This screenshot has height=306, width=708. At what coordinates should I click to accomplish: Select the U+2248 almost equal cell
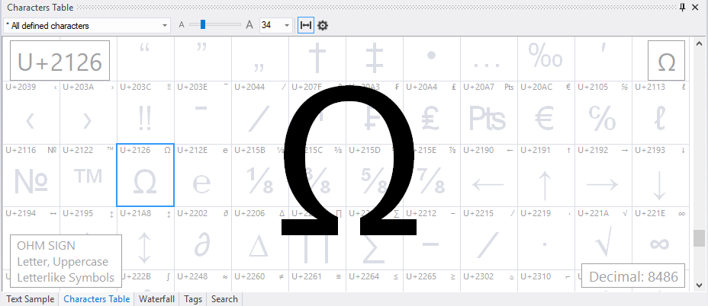[x=203, y=281]
